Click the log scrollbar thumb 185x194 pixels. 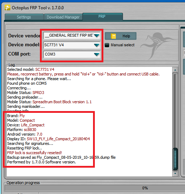175,159
